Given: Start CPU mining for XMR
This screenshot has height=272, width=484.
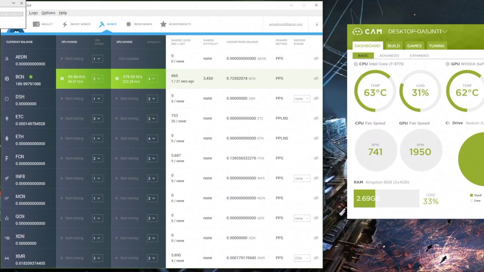Looking at the screenshot, I should click(72, 258).
